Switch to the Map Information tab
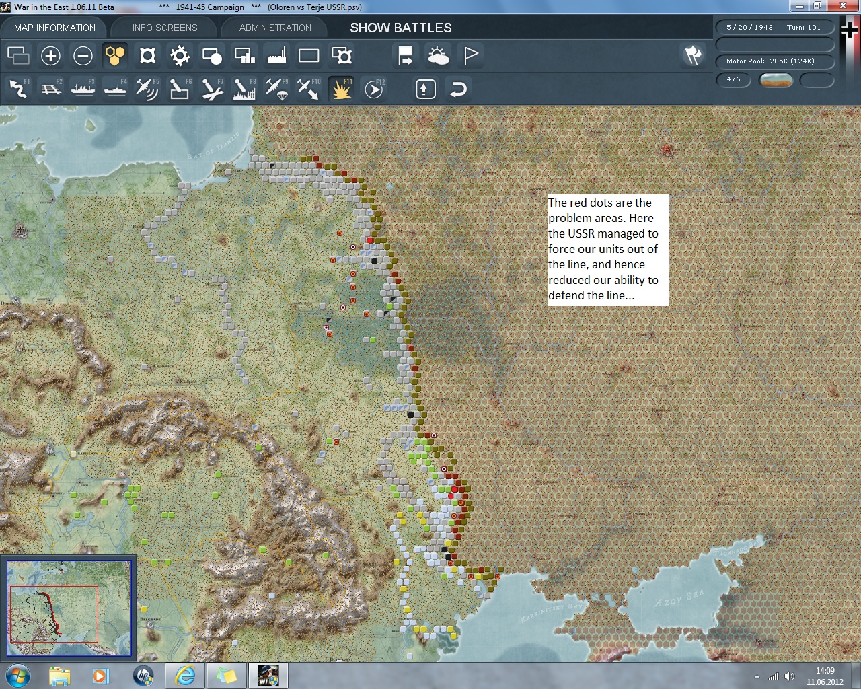 pos(54,28)
